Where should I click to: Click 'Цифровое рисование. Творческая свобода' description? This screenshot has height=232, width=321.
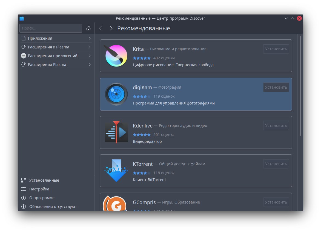click(173, 65)
